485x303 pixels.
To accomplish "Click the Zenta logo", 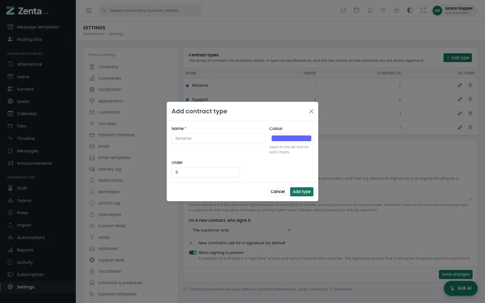I will coord(27,11).
